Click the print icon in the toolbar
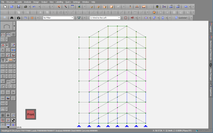 point(25,7)
